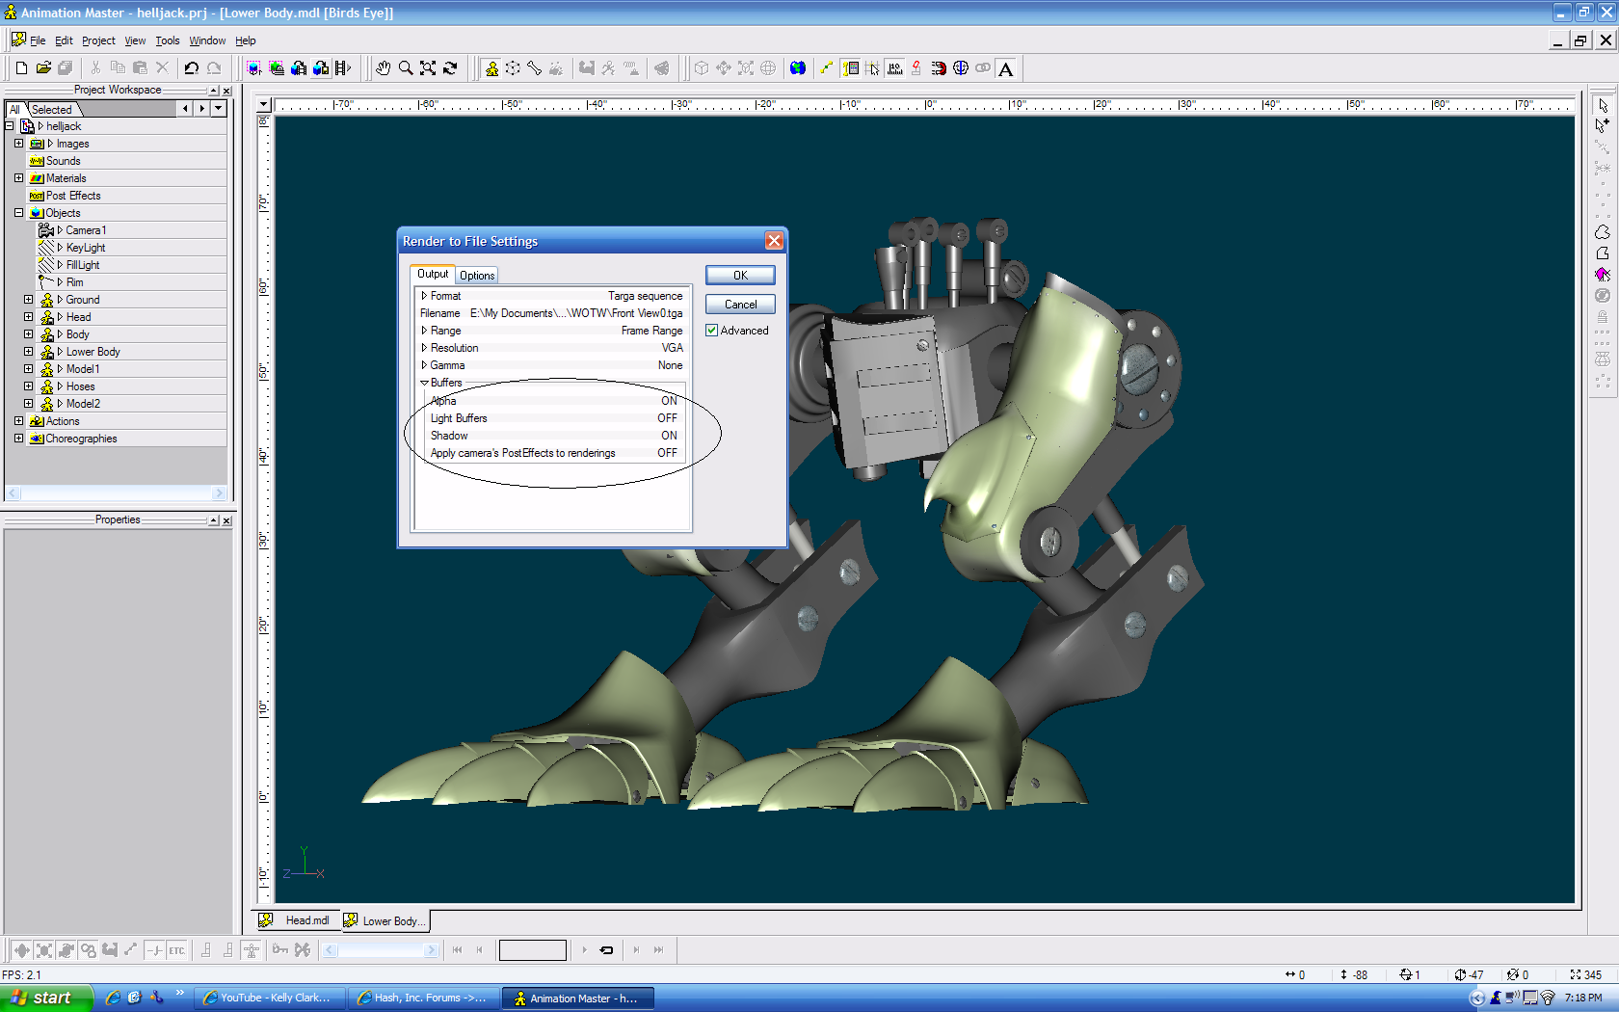Click the globe icon in the toolbar
The image size is (1619, 1012).
[x=798, y=68]
